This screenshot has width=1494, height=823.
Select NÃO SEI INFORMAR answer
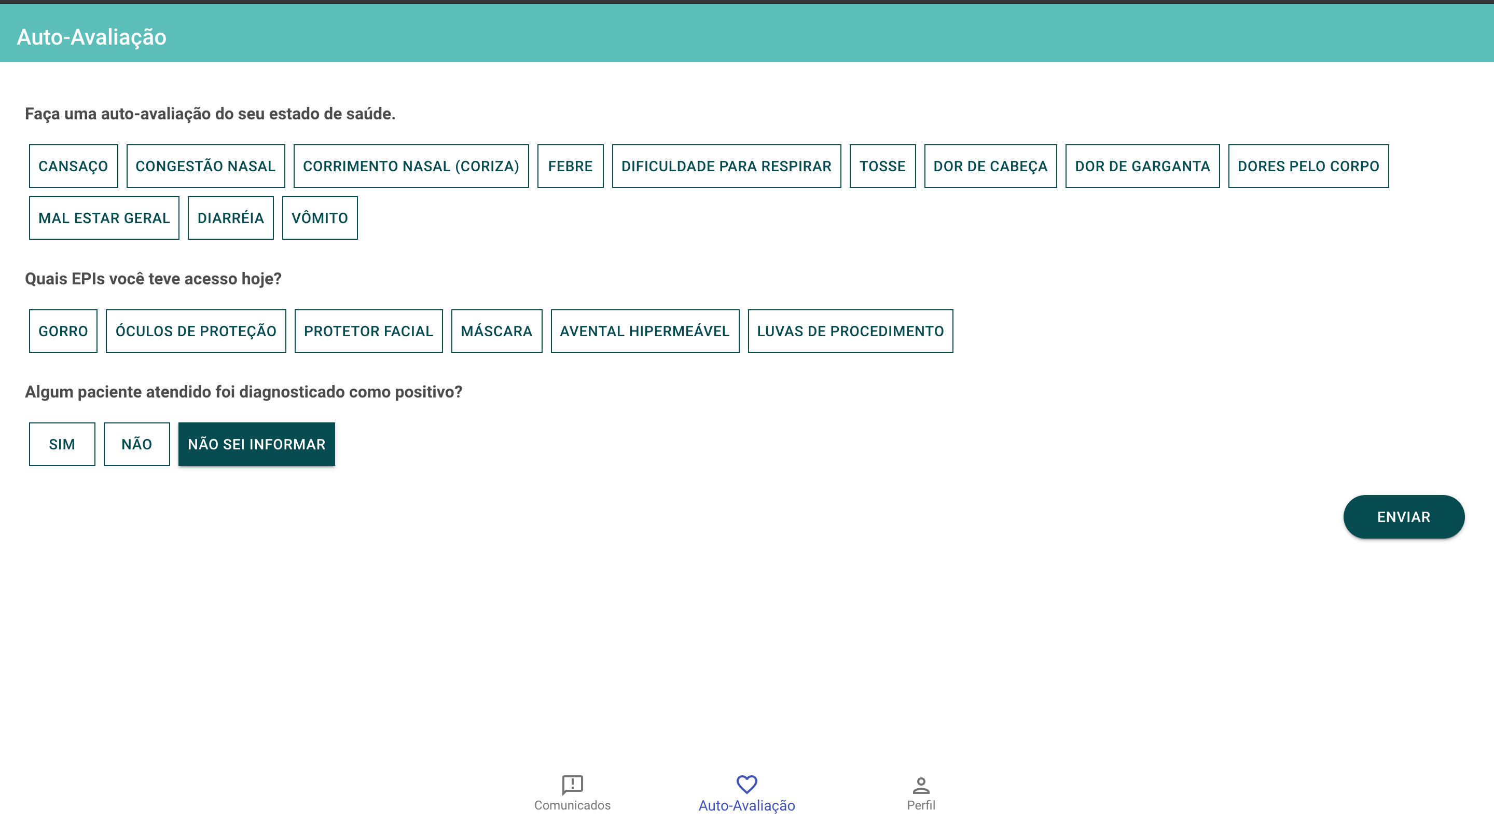tap(256, 444)
